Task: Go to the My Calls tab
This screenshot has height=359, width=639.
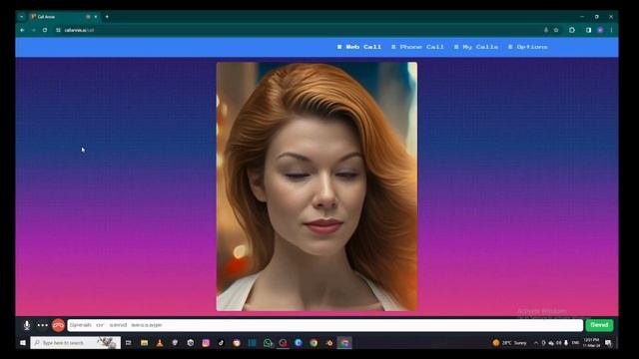Action: (x=476, y=47)
